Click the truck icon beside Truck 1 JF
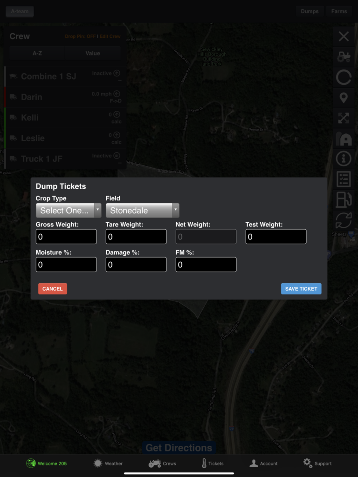 (x=13, y=158)
